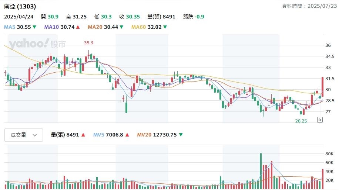Screen dimensions: 339x190
Task: Click the MV20 down arrow indicator
Action: (x=181, y=135)
